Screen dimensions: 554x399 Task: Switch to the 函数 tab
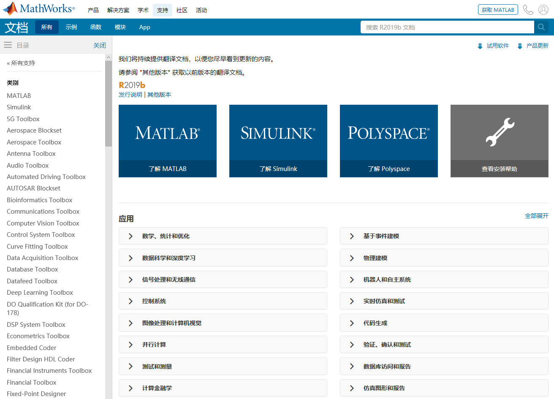click(95, 27)
